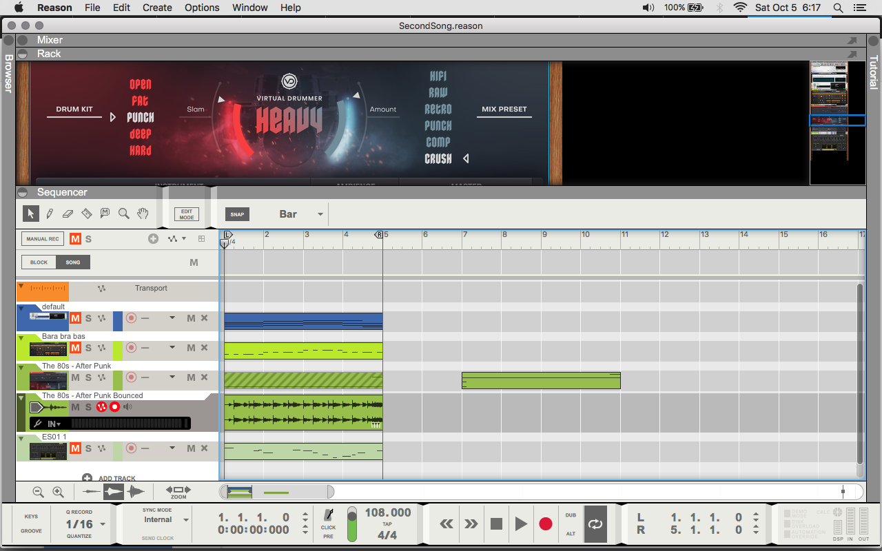882x551 pixels.
Task: Open default track device thumbnail
Action: (x=48, y=318)
